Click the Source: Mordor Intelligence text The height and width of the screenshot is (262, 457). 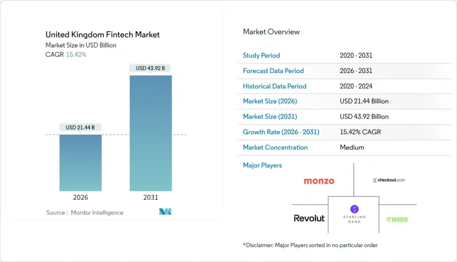point(85,212)
